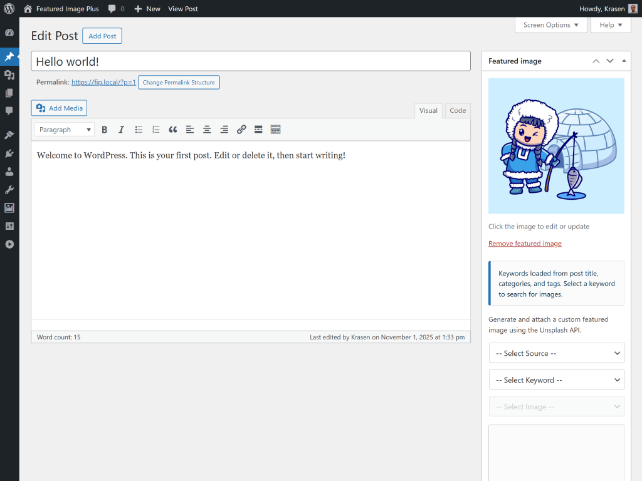Open the Change Permalink Structure button
Image resolution: width=642 pixels, height=481 pixels.
click(179, 82)
